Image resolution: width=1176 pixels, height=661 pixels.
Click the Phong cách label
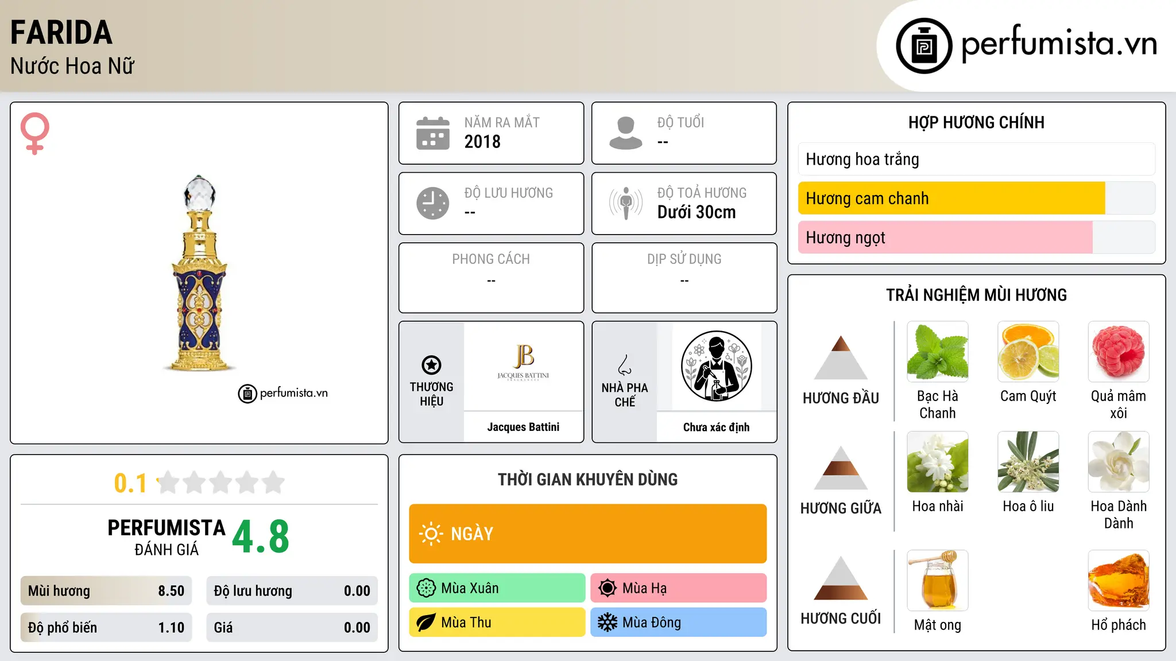(491, 259)
